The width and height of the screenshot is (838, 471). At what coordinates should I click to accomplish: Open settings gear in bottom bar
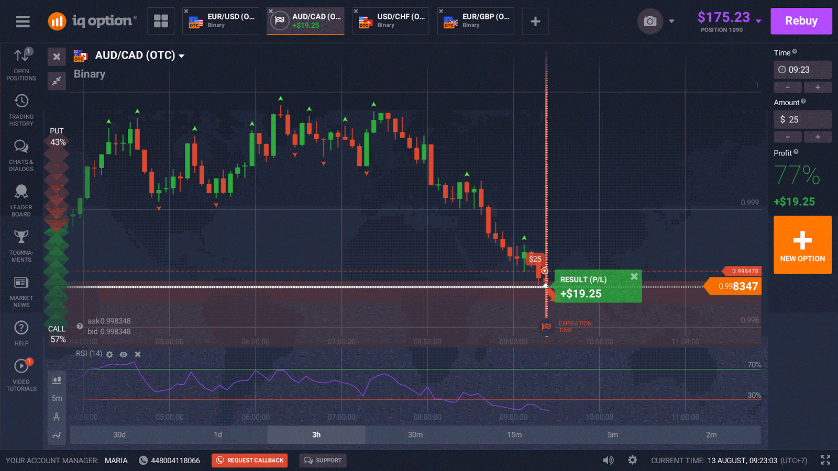[x=633, y=460]
